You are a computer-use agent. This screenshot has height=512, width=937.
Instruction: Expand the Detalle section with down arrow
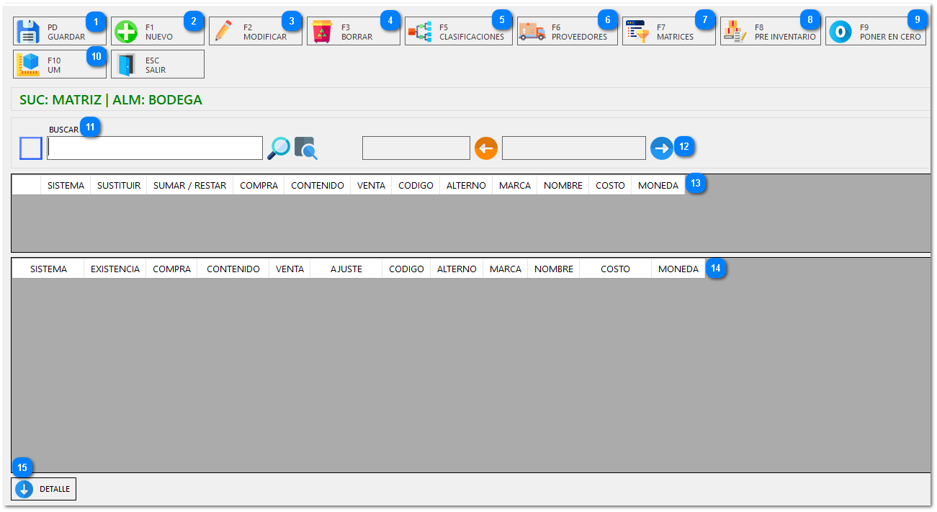coord(24,489)
